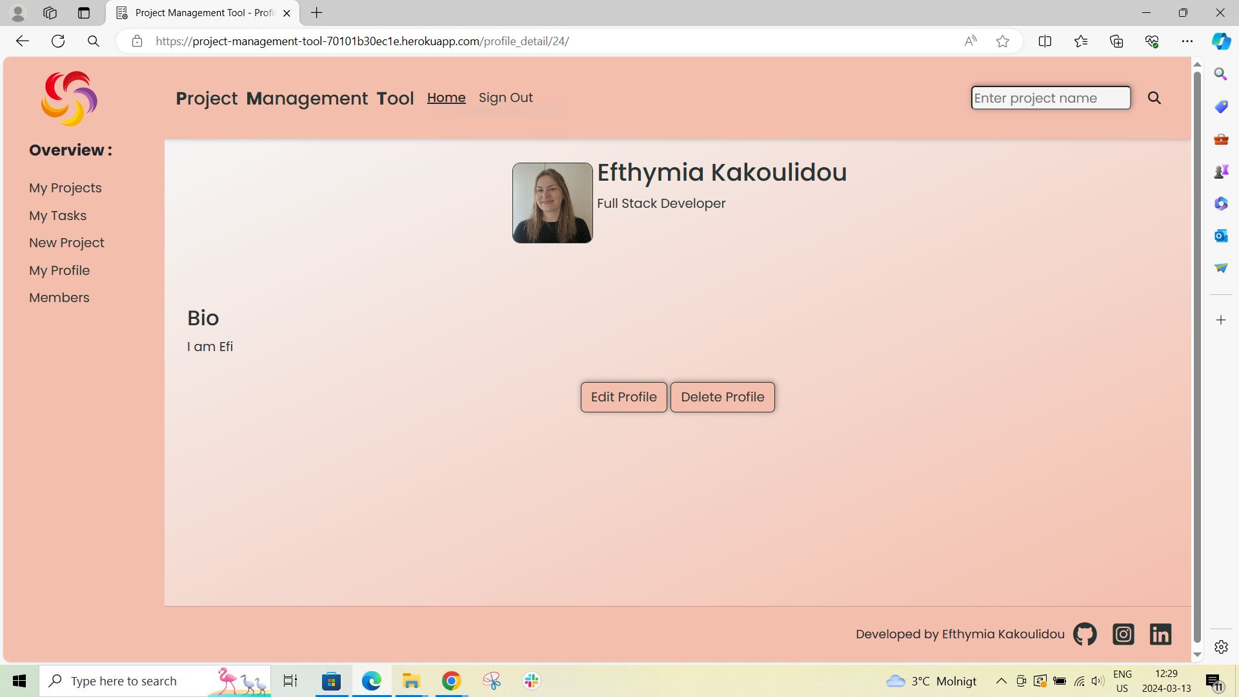
Task: Open My Projects in the sidebar
Action: coord(65,188)
